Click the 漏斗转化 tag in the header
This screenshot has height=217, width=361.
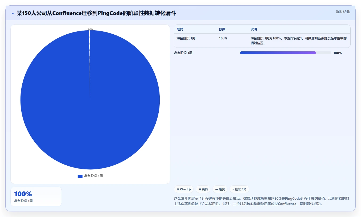pos(343,12)
